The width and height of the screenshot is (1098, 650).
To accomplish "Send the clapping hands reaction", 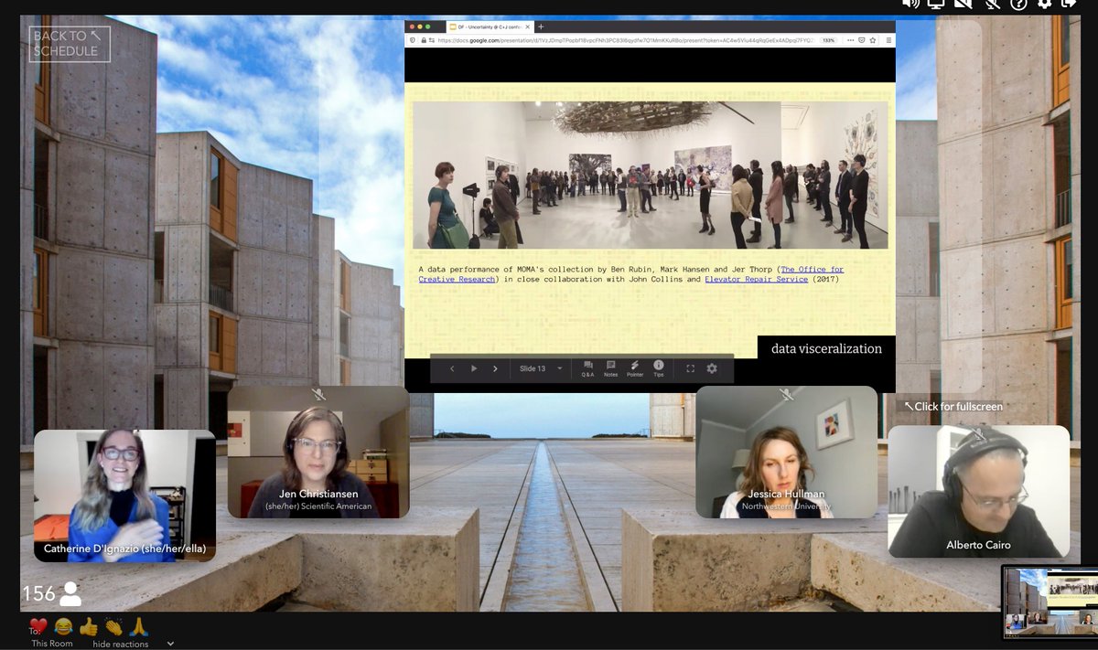I will [x=113, y=627].
